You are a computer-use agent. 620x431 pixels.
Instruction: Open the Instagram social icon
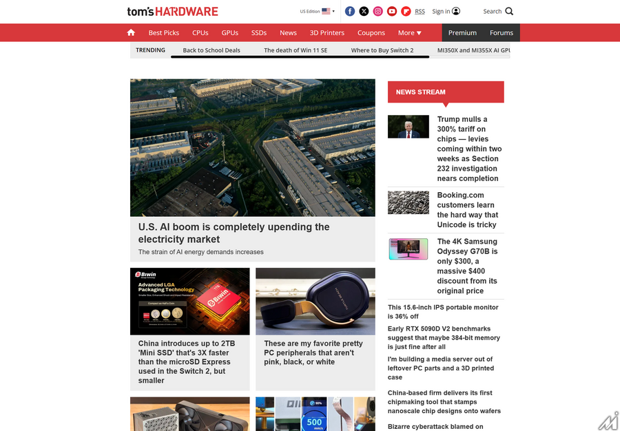coord(378,11)
